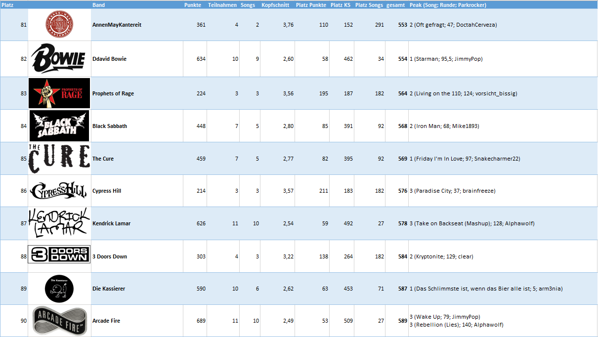Select the Punkte value 448
The width and height of the screenshot is (598, 337).
pos(201,126)
